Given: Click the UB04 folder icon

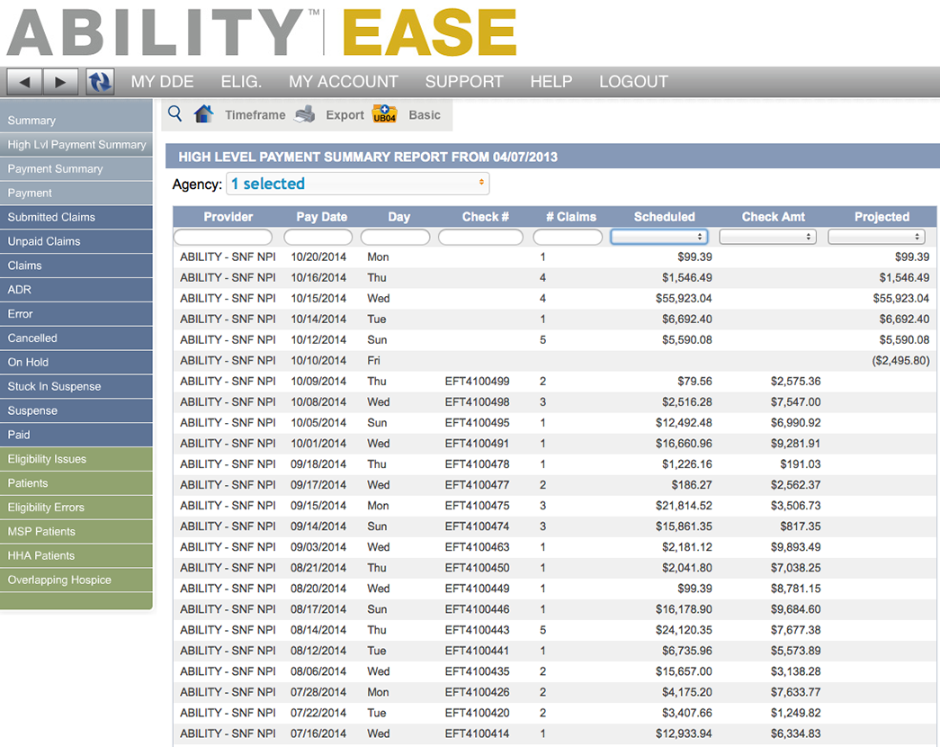Looking at the screenshot, I should tap(384, 113).
